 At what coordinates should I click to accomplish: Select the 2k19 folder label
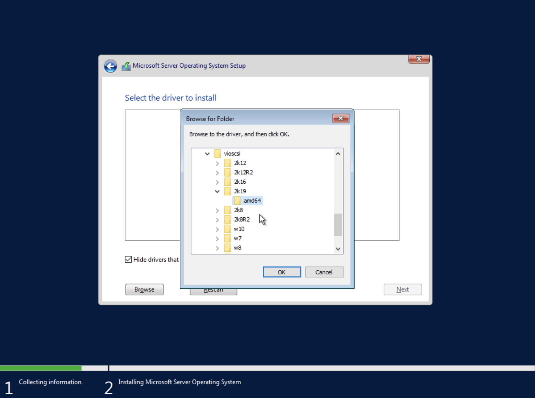tap(240, 191)
